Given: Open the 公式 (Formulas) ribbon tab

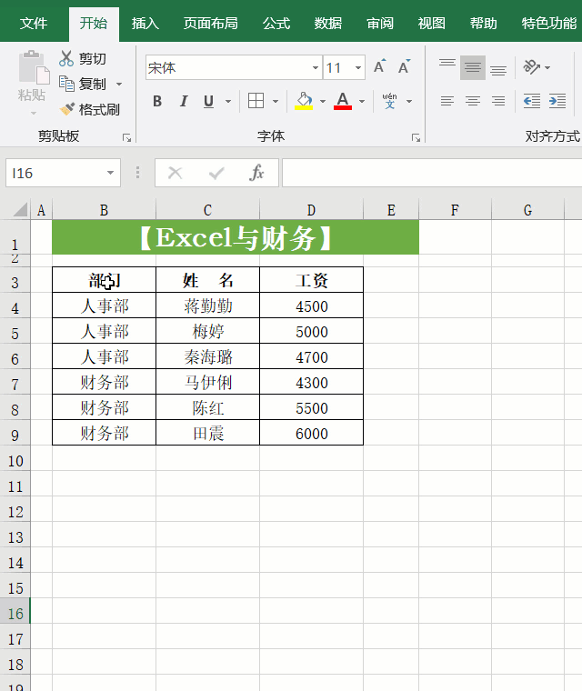Looking at the screenshot, I should pyautogui.click(x=276, y=24).
